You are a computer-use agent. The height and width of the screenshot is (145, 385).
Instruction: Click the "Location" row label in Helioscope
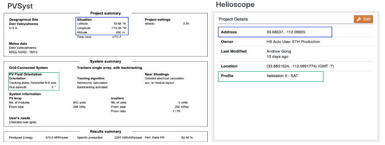229,66
